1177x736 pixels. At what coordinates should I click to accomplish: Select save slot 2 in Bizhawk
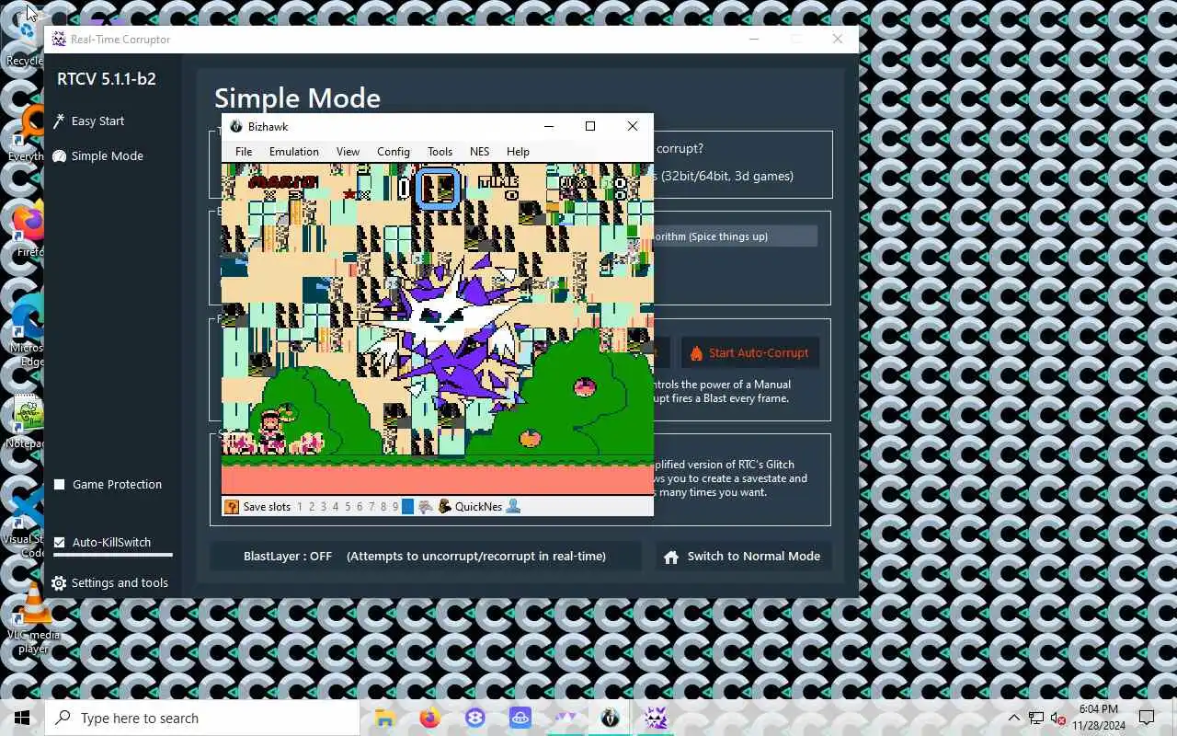(311, 507)
